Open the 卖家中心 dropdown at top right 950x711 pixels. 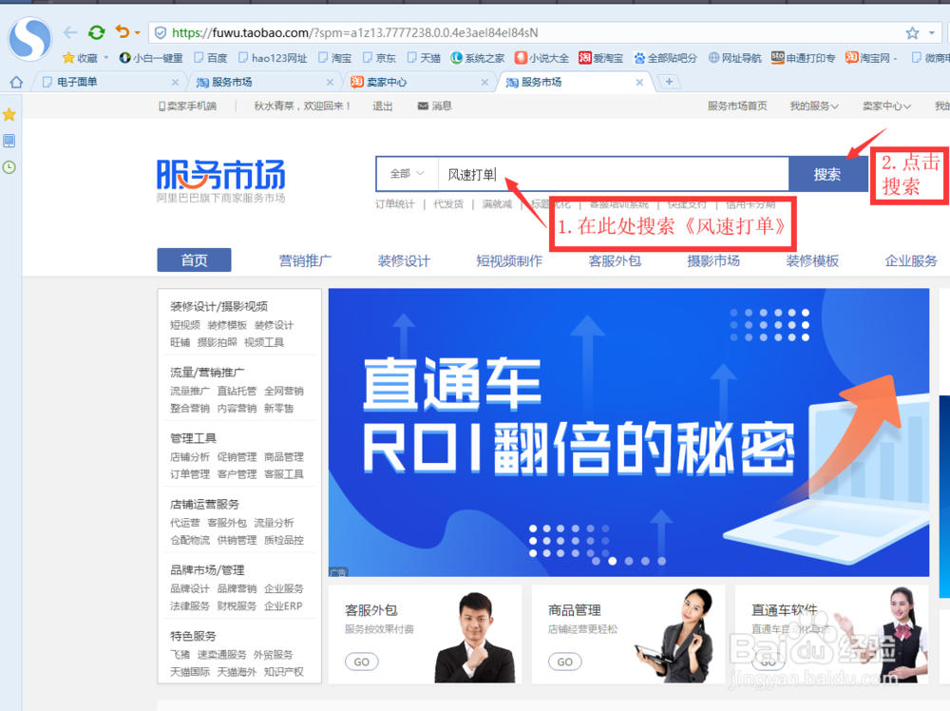(x=883, y=106)
